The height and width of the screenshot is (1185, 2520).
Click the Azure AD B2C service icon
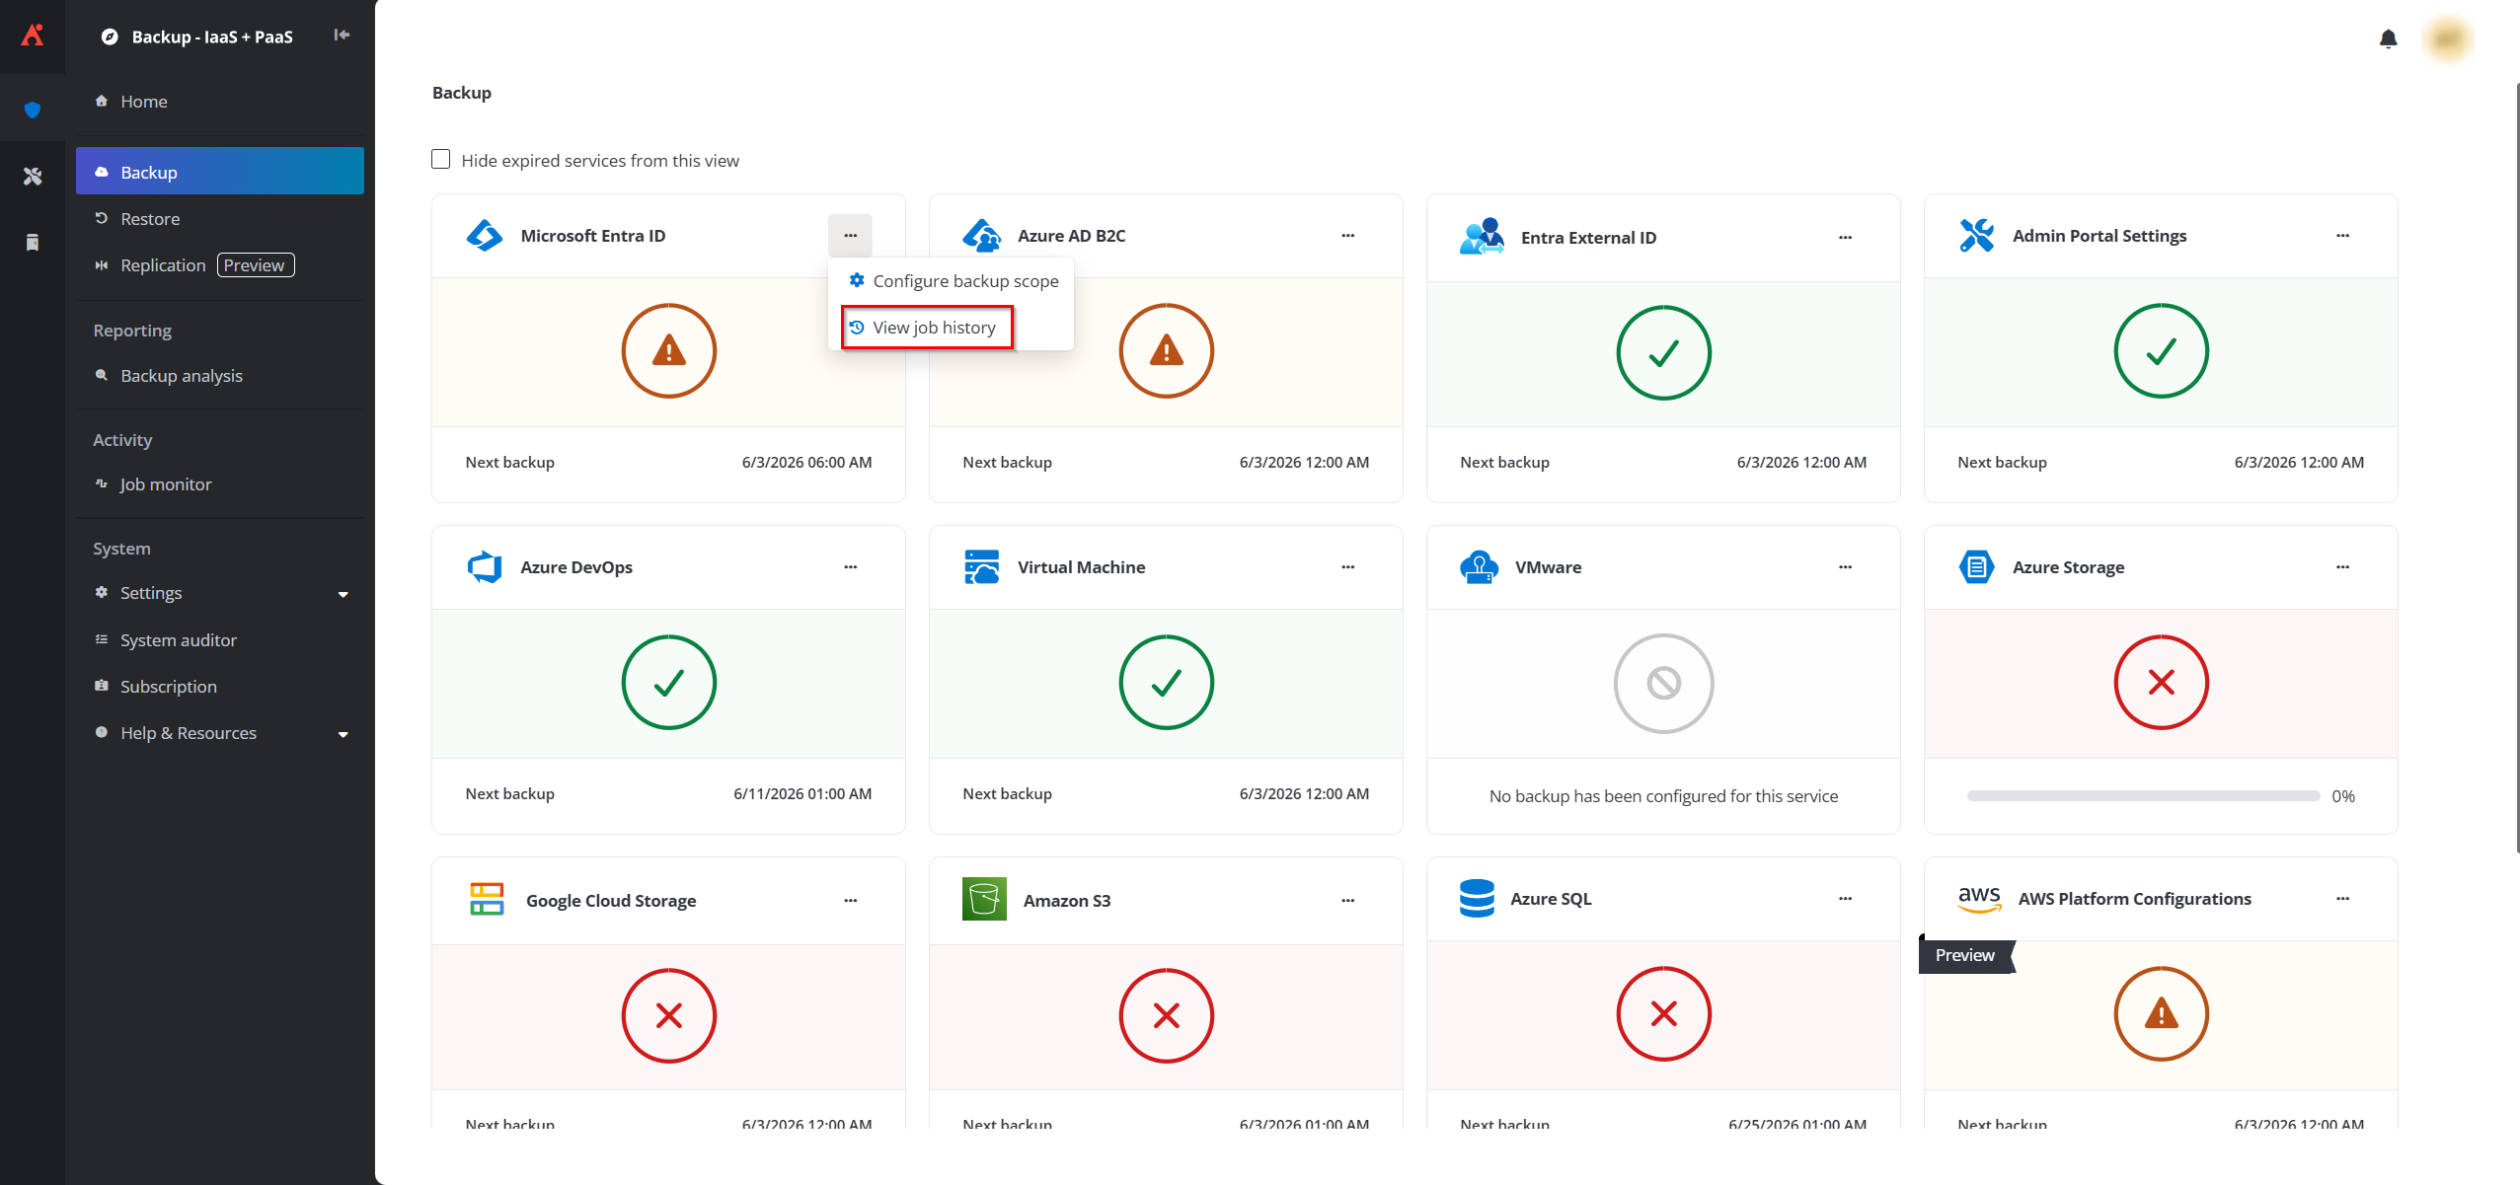coord(982,236)
